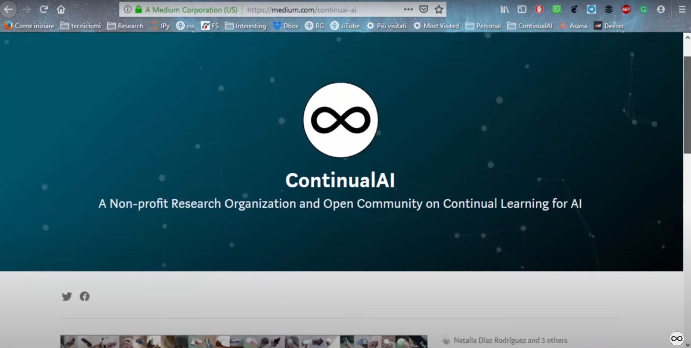
Task: Expand the 'tecnicismi' bookmarks folder
Action: 81,26
